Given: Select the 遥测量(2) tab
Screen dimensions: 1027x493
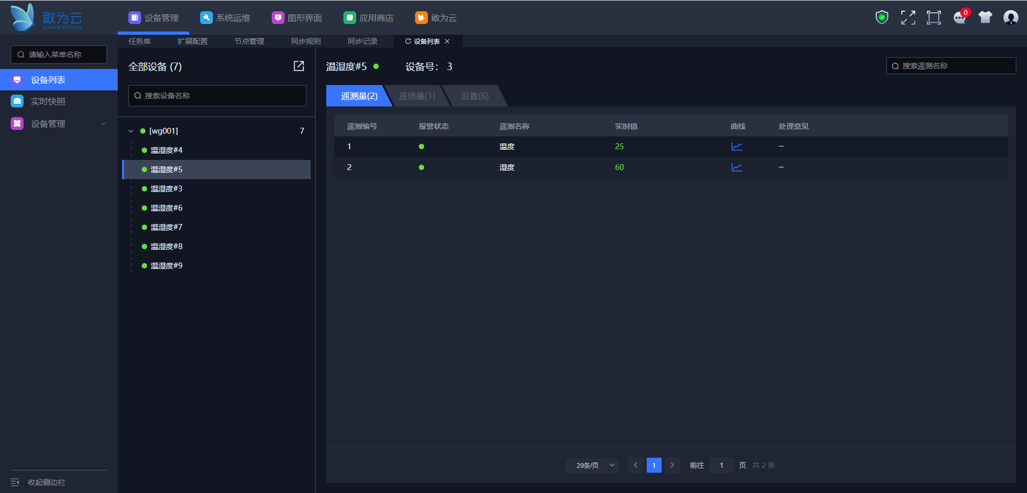Looking at the screenshot, I should coord(359,96).
